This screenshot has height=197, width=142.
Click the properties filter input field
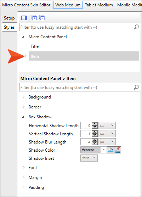pos(76,87)
